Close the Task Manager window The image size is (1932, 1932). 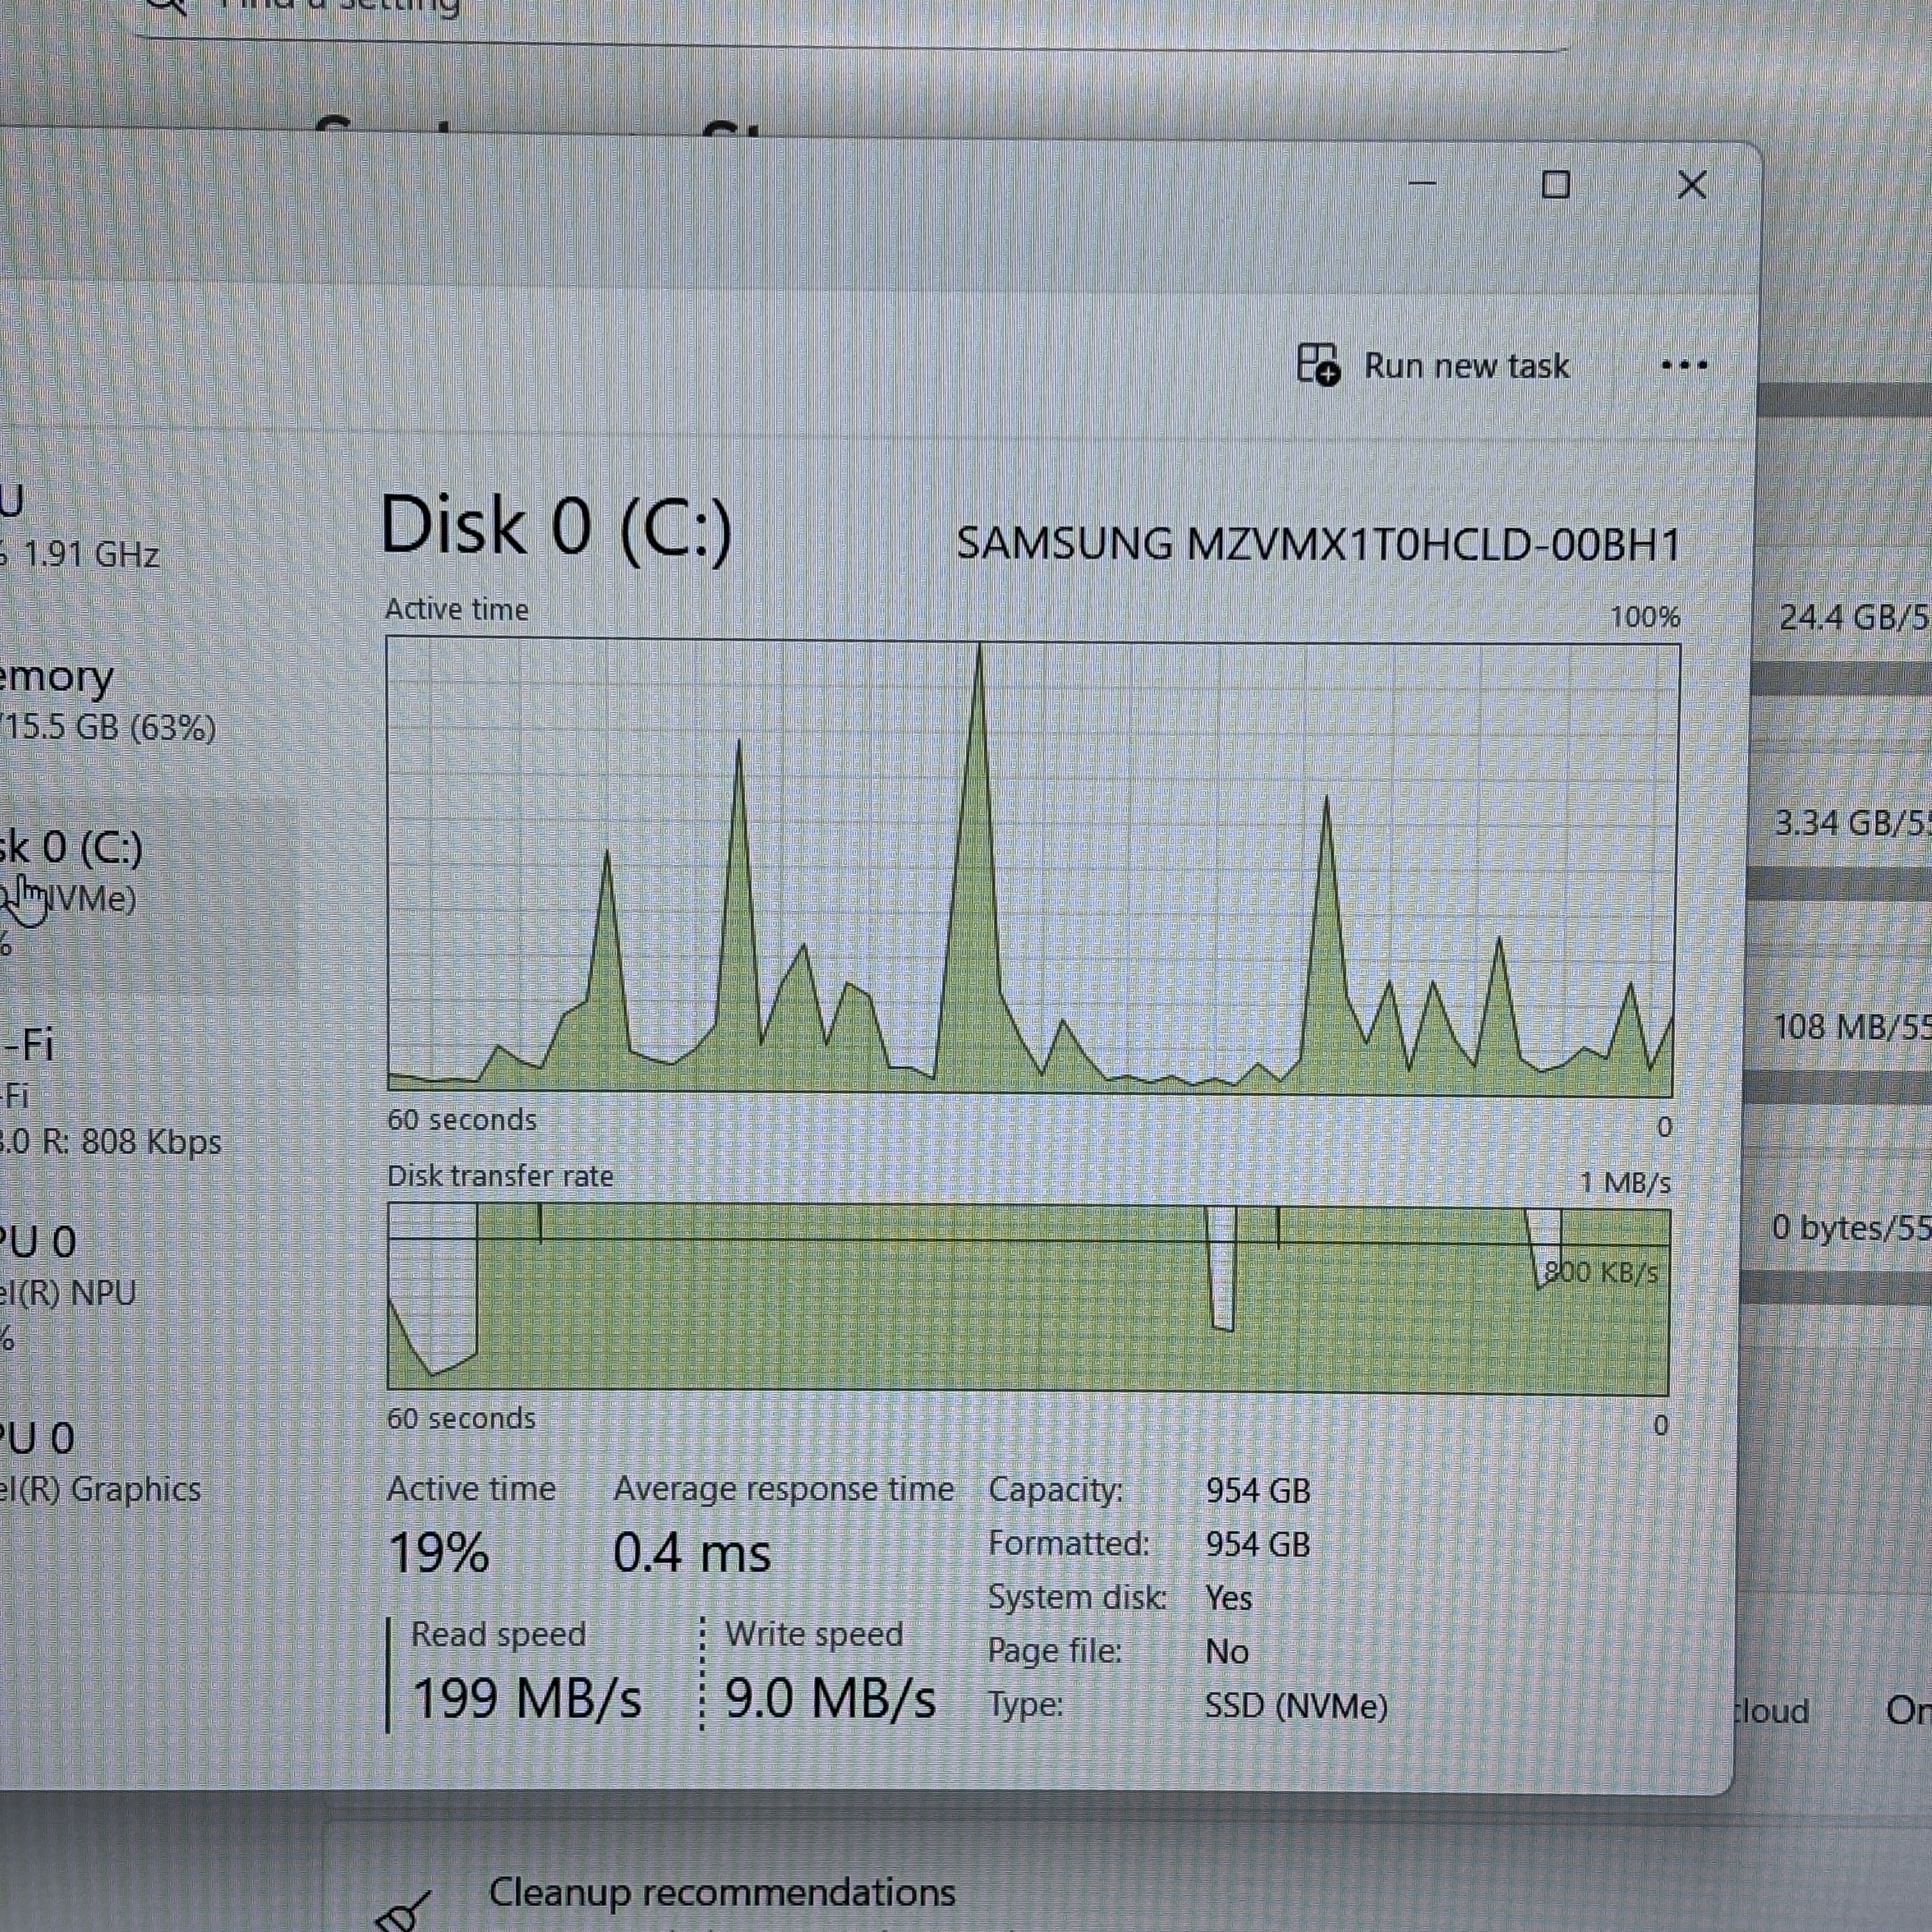tap(1692, 185)
